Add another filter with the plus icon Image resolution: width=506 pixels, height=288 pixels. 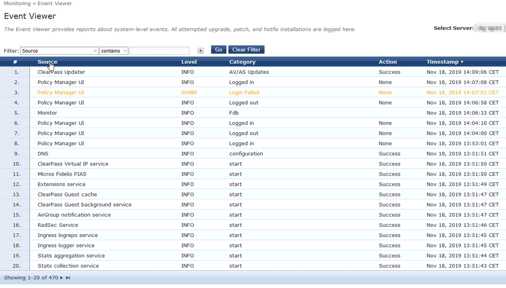coord(201,51)
